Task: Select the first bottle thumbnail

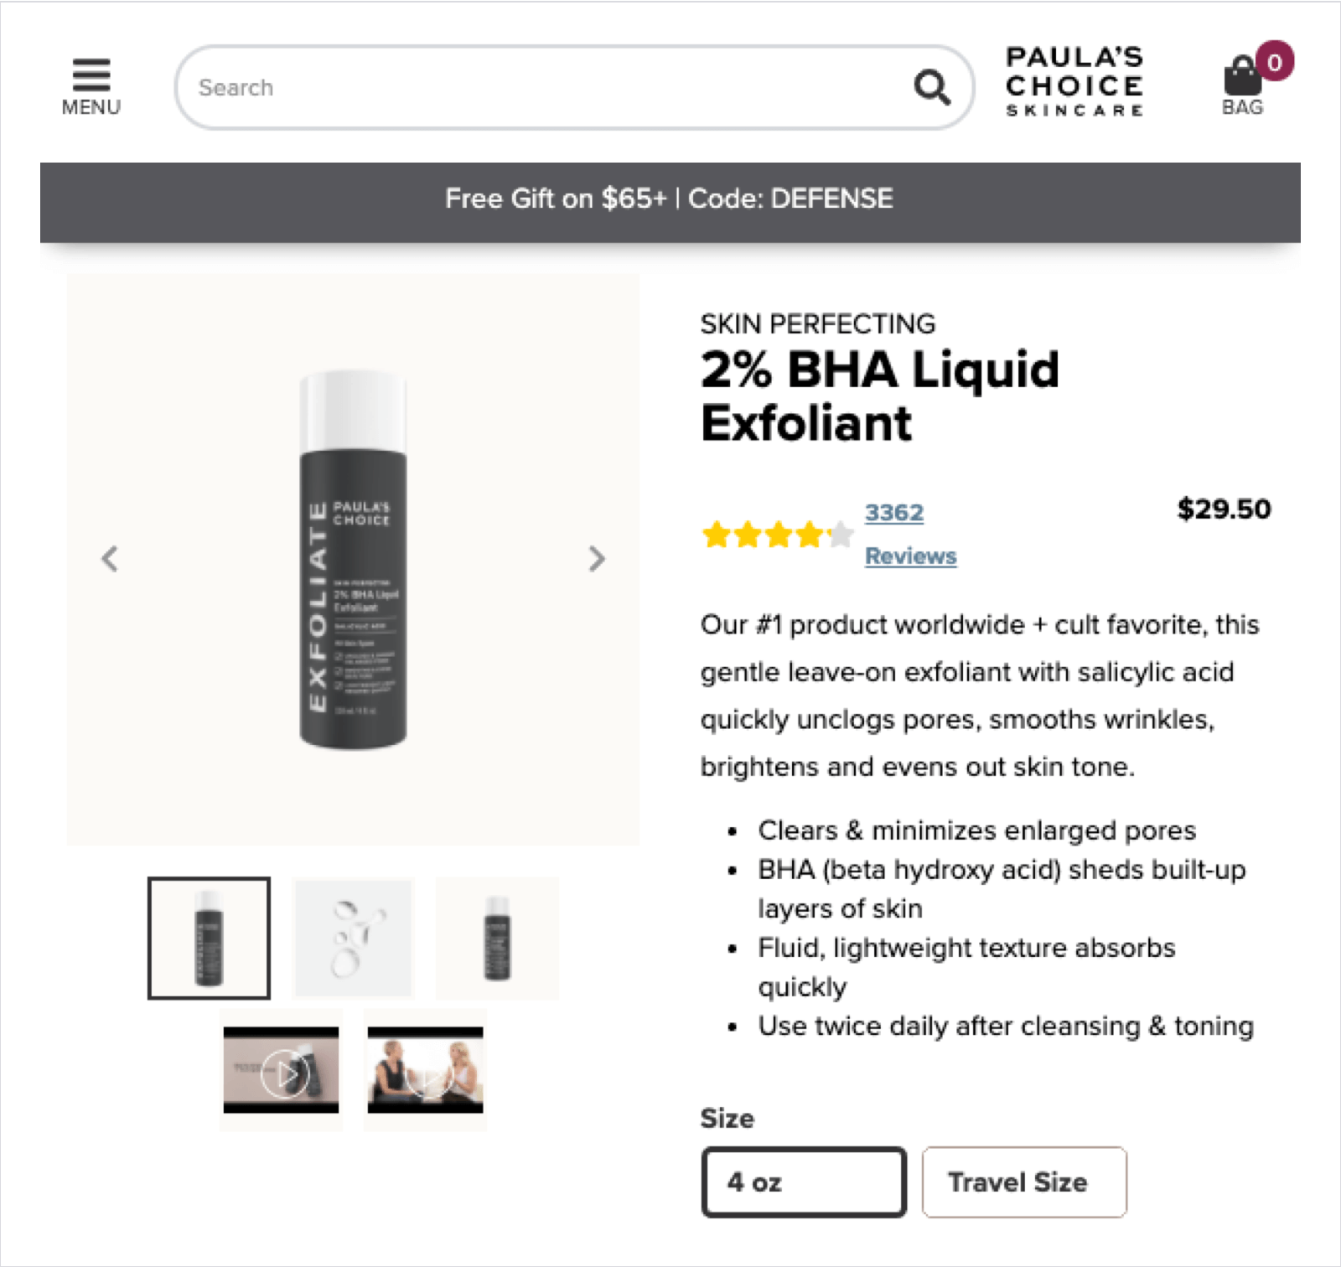Action: pyautogui.click(x=209, y=938)
